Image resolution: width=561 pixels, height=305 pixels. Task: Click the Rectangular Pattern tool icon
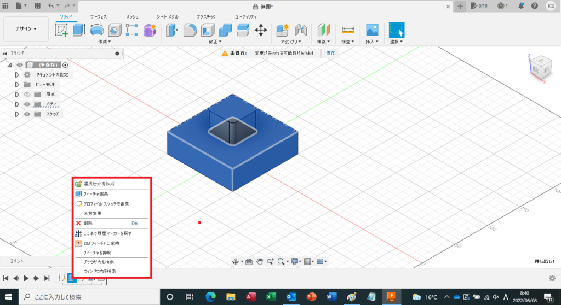click(x=131, y=31)
